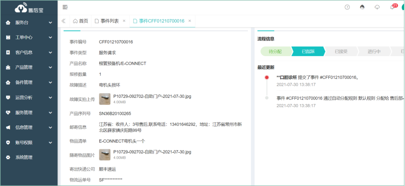
Task: Switch to the 首页 tab
Action: tap(81, 21)
